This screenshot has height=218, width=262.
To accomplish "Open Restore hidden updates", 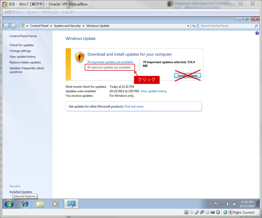I will 25,62.
